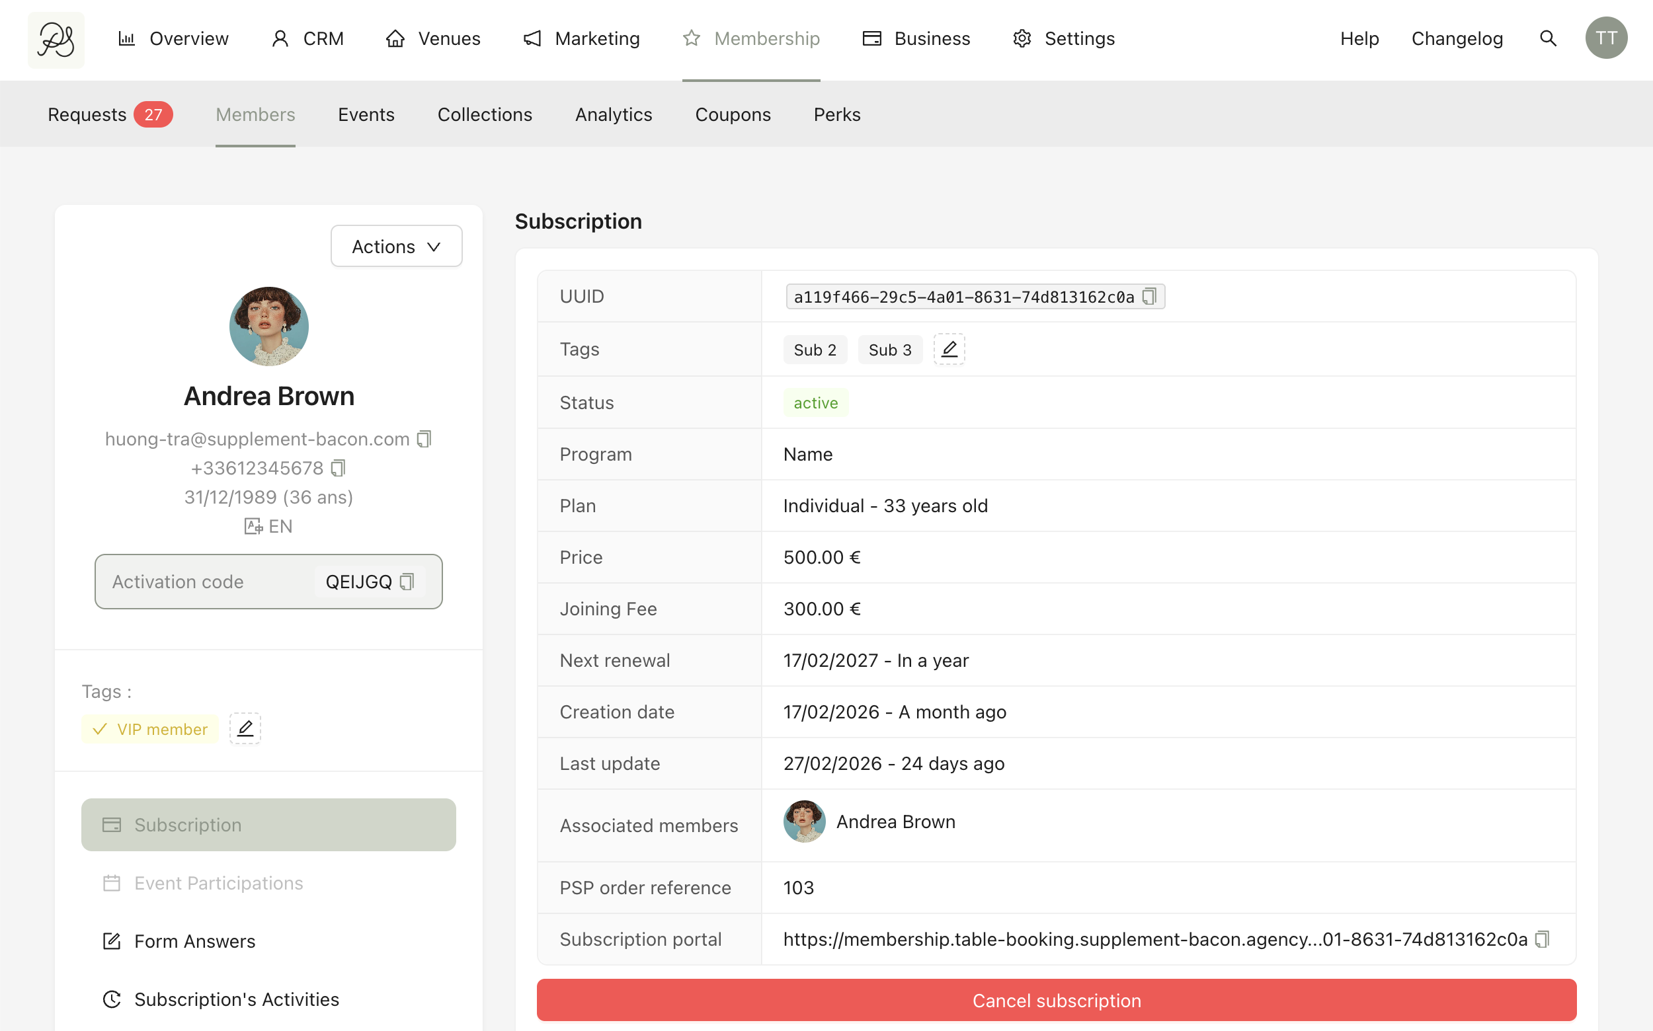Copy the member email address
This screenshot has width=1653, height=1031.
point(424,439)
